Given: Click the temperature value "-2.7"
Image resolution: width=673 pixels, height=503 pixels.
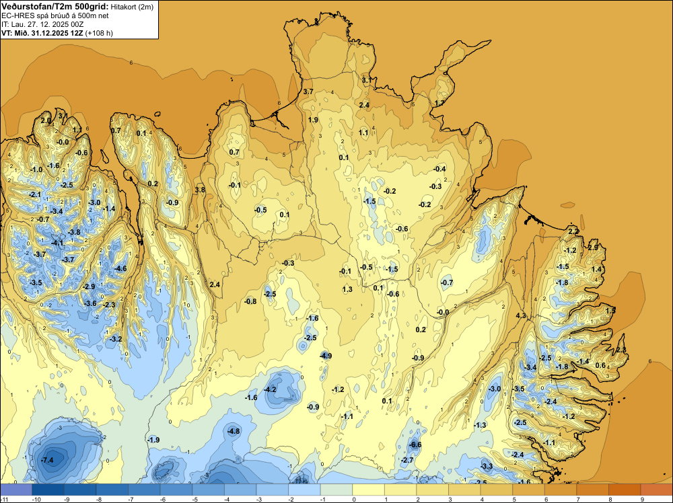Looking at the screenshot, I should (407, 460).
